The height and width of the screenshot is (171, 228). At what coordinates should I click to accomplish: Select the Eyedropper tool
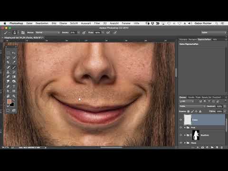[14, 62]
